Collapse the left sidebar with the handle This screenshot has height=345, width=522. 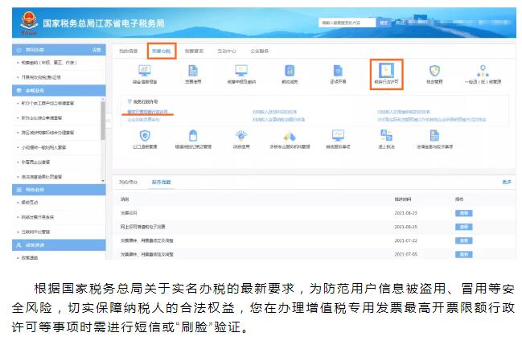pos(109,121)
